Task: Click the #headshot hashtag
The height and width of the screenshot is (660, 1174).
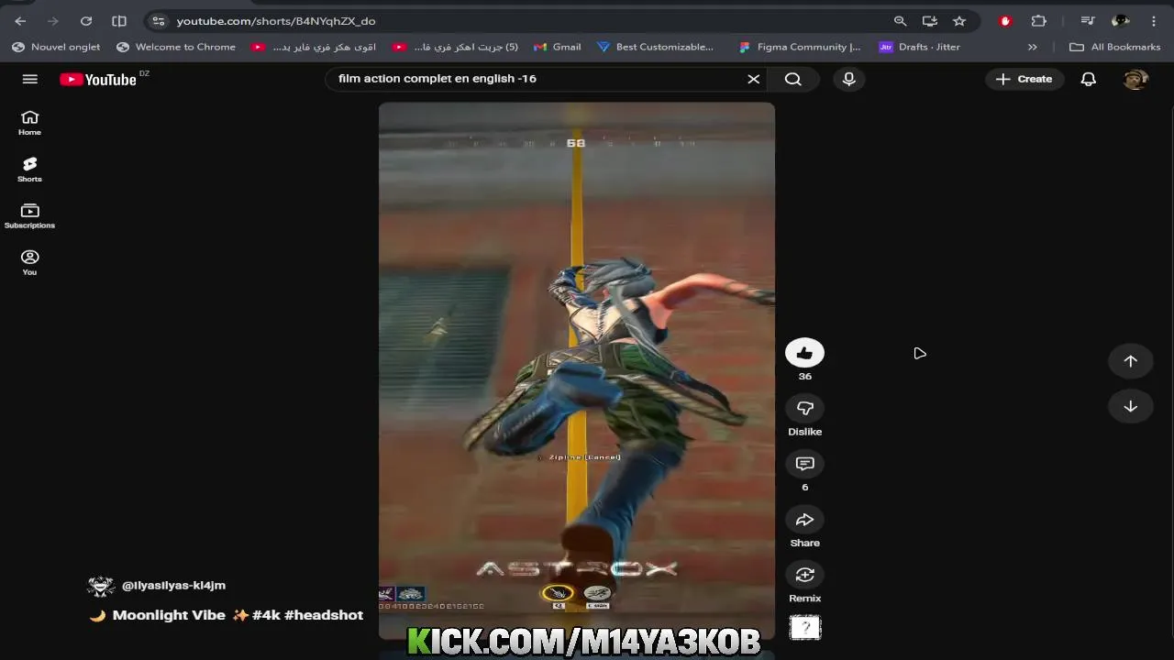Action: [324, 615]
